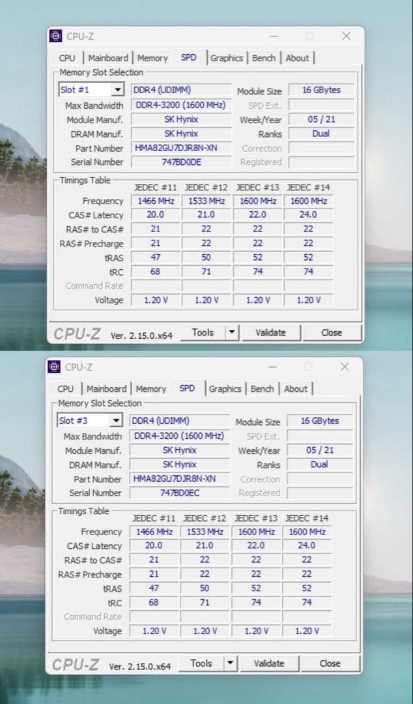
Task: Click JEDEC #12 header in lower window
Action: point(205,518)
